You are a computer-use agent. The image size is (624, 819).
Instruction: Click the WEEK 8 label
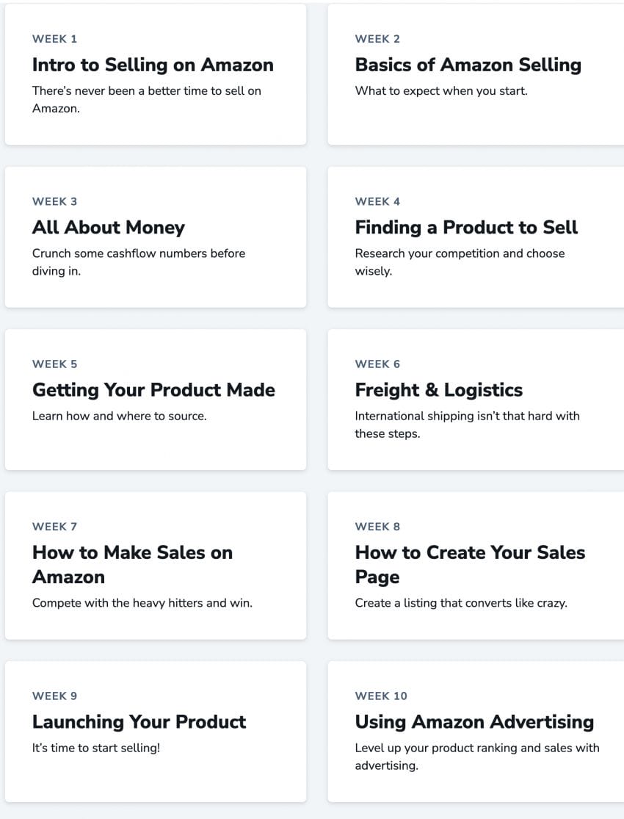point(377,527)
